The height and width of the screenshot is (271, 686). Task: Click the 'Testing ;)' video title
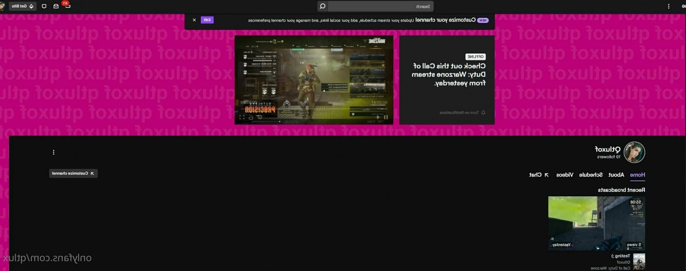click(621, 256)
